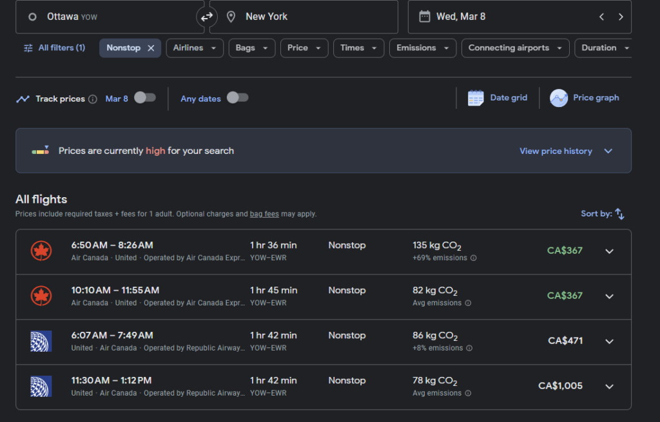Open the Price graph icon
Image resolution: width=660 pixels, height=422 pixels.
tap(558, 98)
